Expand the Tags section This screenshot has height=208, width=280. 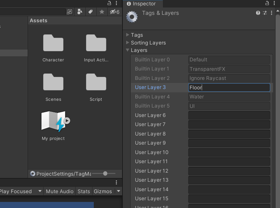coord(128,35)
